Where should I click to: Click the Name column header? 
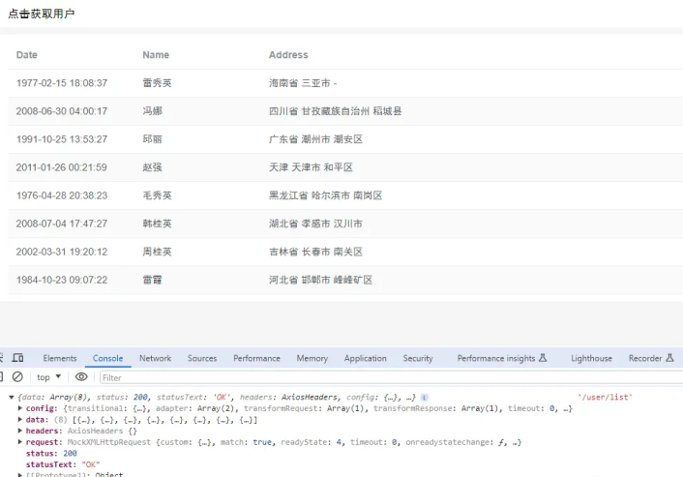pos(156,55)
